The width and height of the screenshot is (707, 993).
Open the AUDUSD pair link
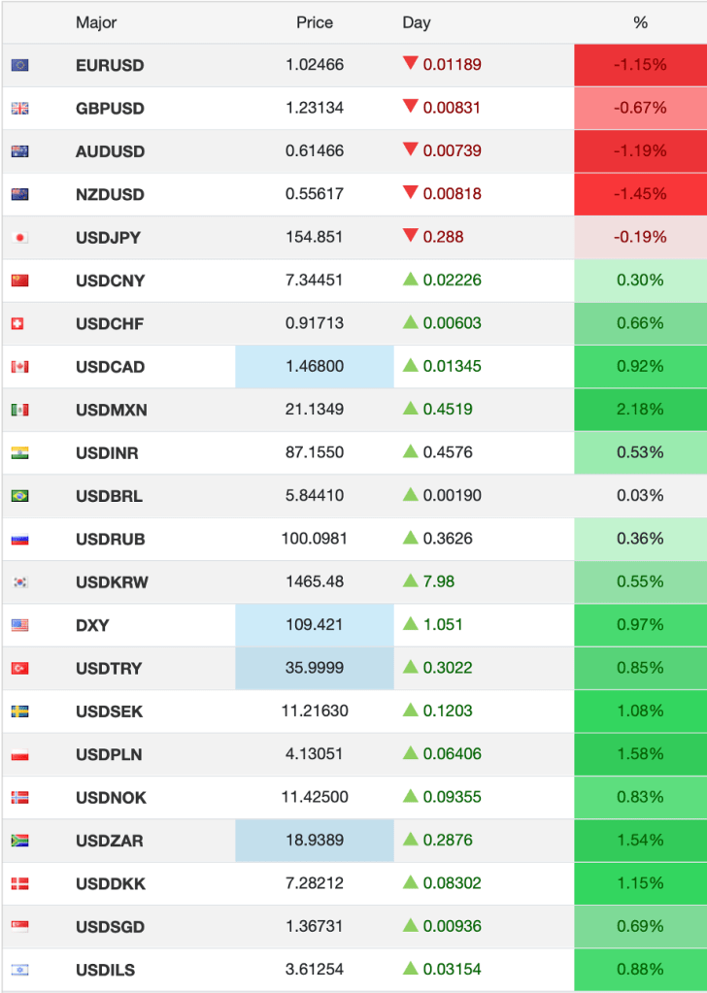tap(110, 151)
